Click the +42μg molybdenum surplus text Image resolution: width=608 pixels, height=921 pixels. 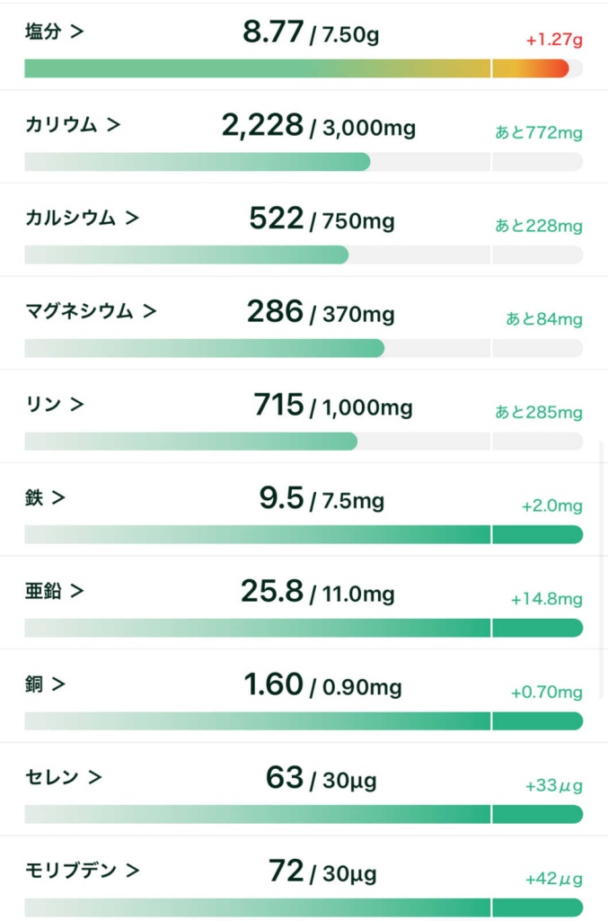[553, 880]
